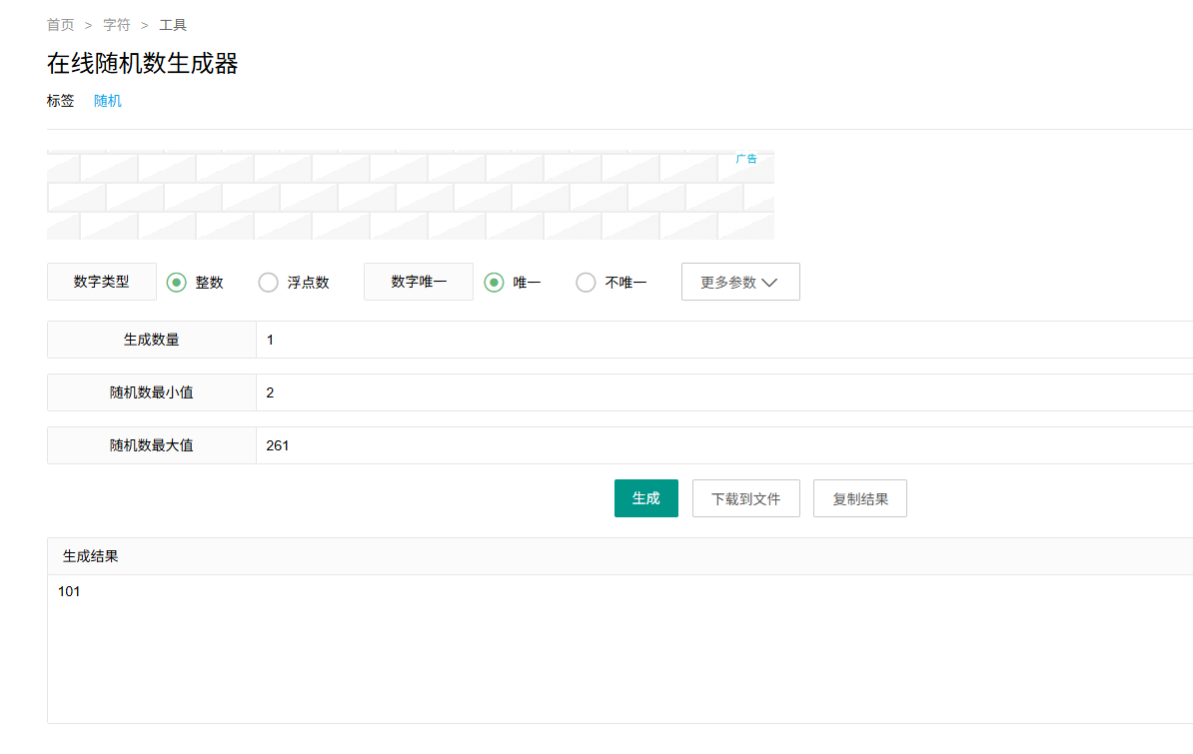
Task: Focus the 生成数量 input field
Action: pos(719,340)
